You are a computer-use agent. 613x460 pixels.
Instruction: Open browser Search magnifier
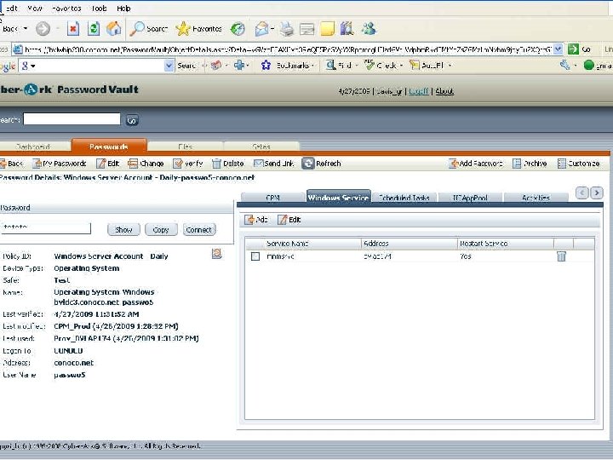[148, 29]
